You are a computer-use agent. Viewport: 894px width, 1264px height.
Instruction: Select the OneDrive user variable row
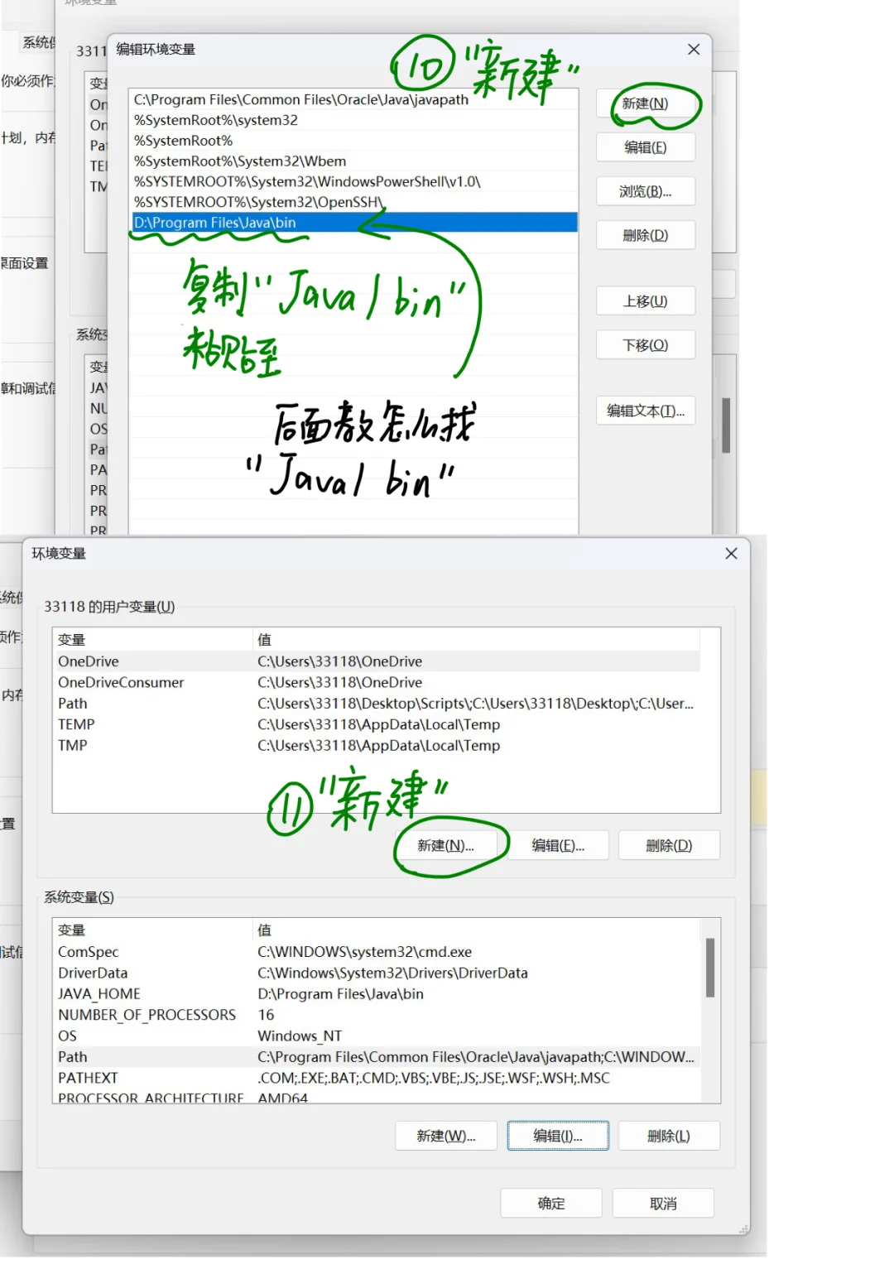(x=248, y=661)
